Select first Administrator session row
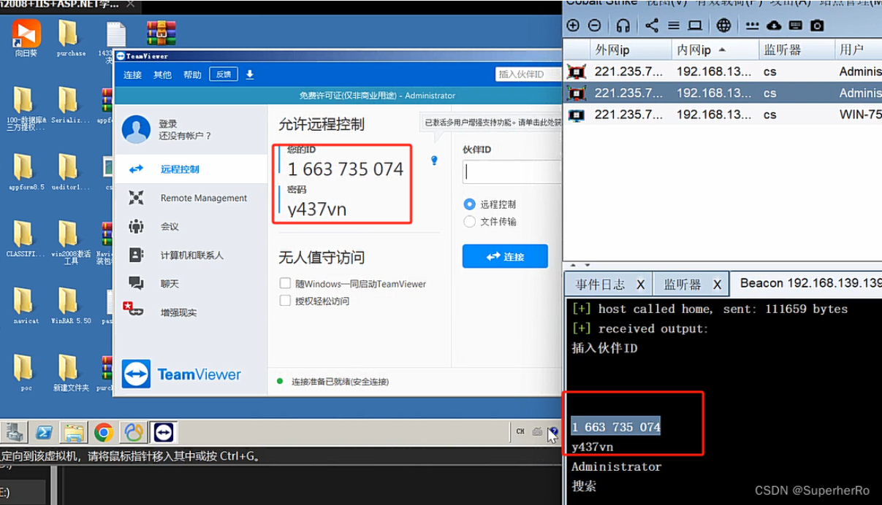Screen dimensions: 882x505 click(722, 72)
